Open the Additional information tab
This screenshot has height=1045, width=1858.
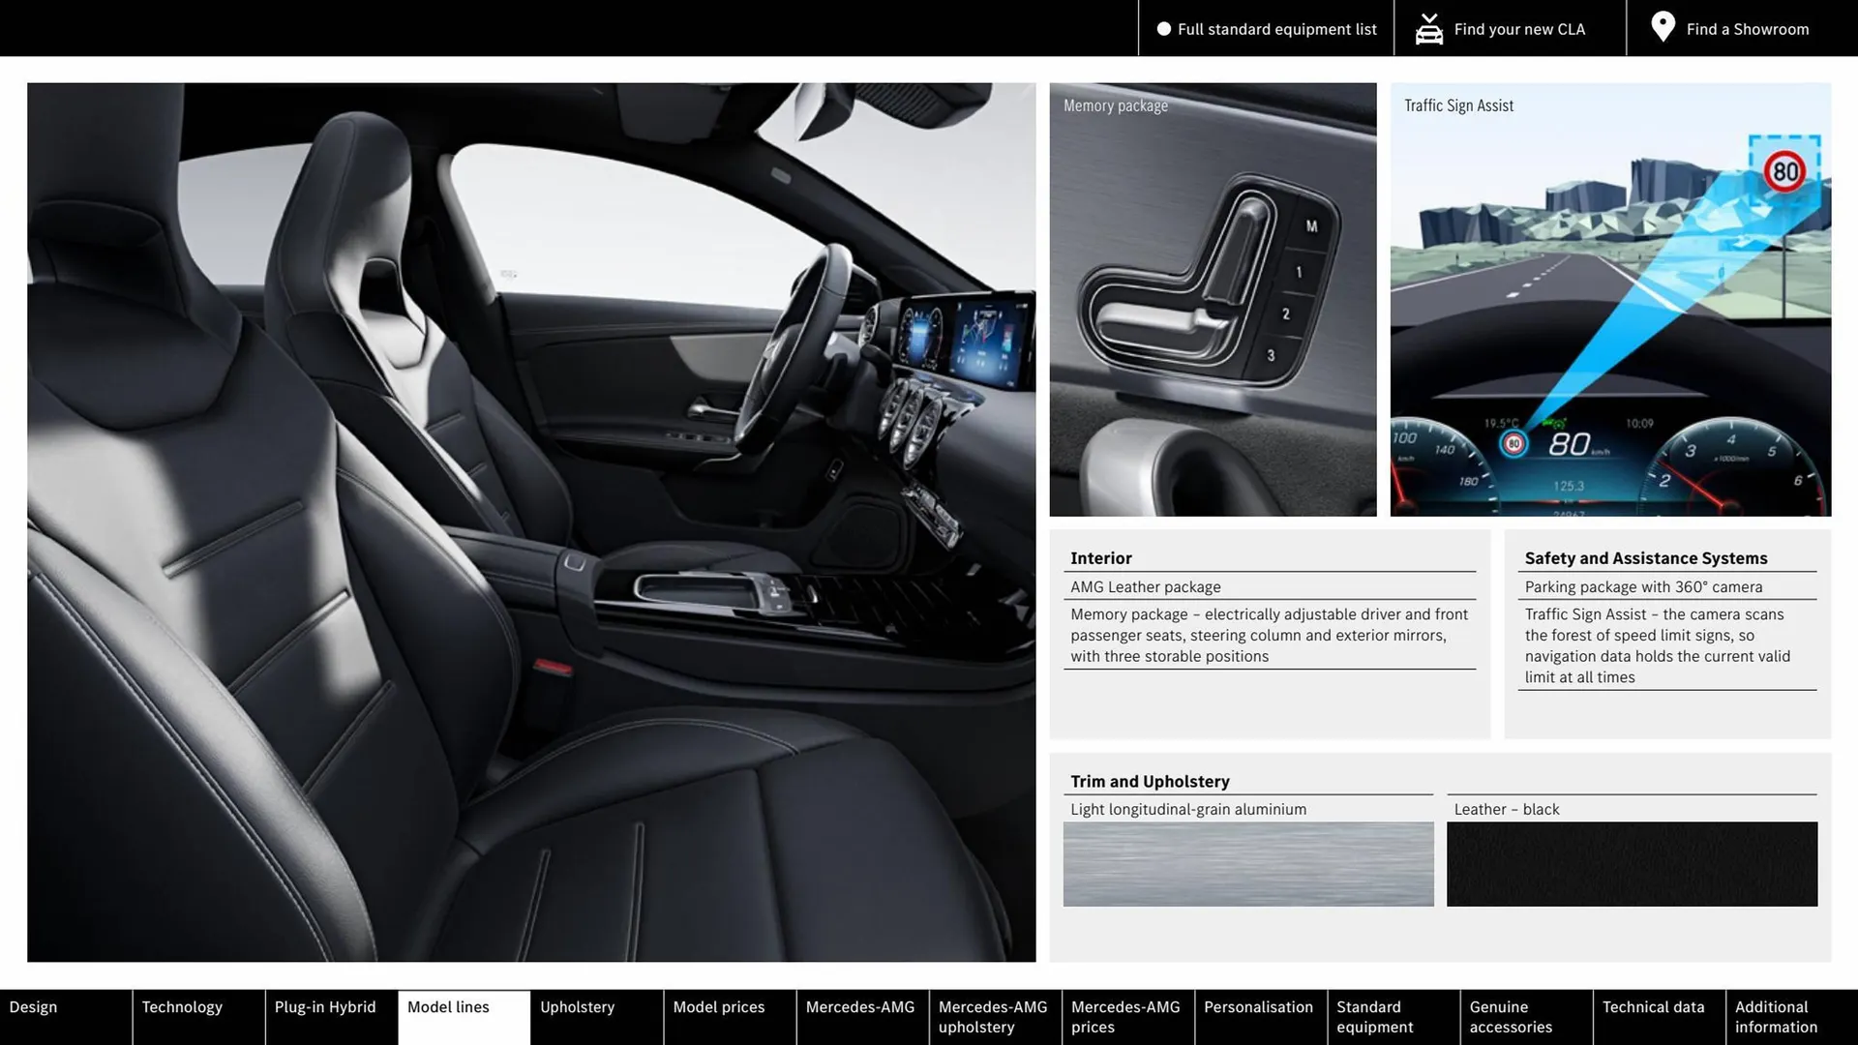point(1776,1016)
